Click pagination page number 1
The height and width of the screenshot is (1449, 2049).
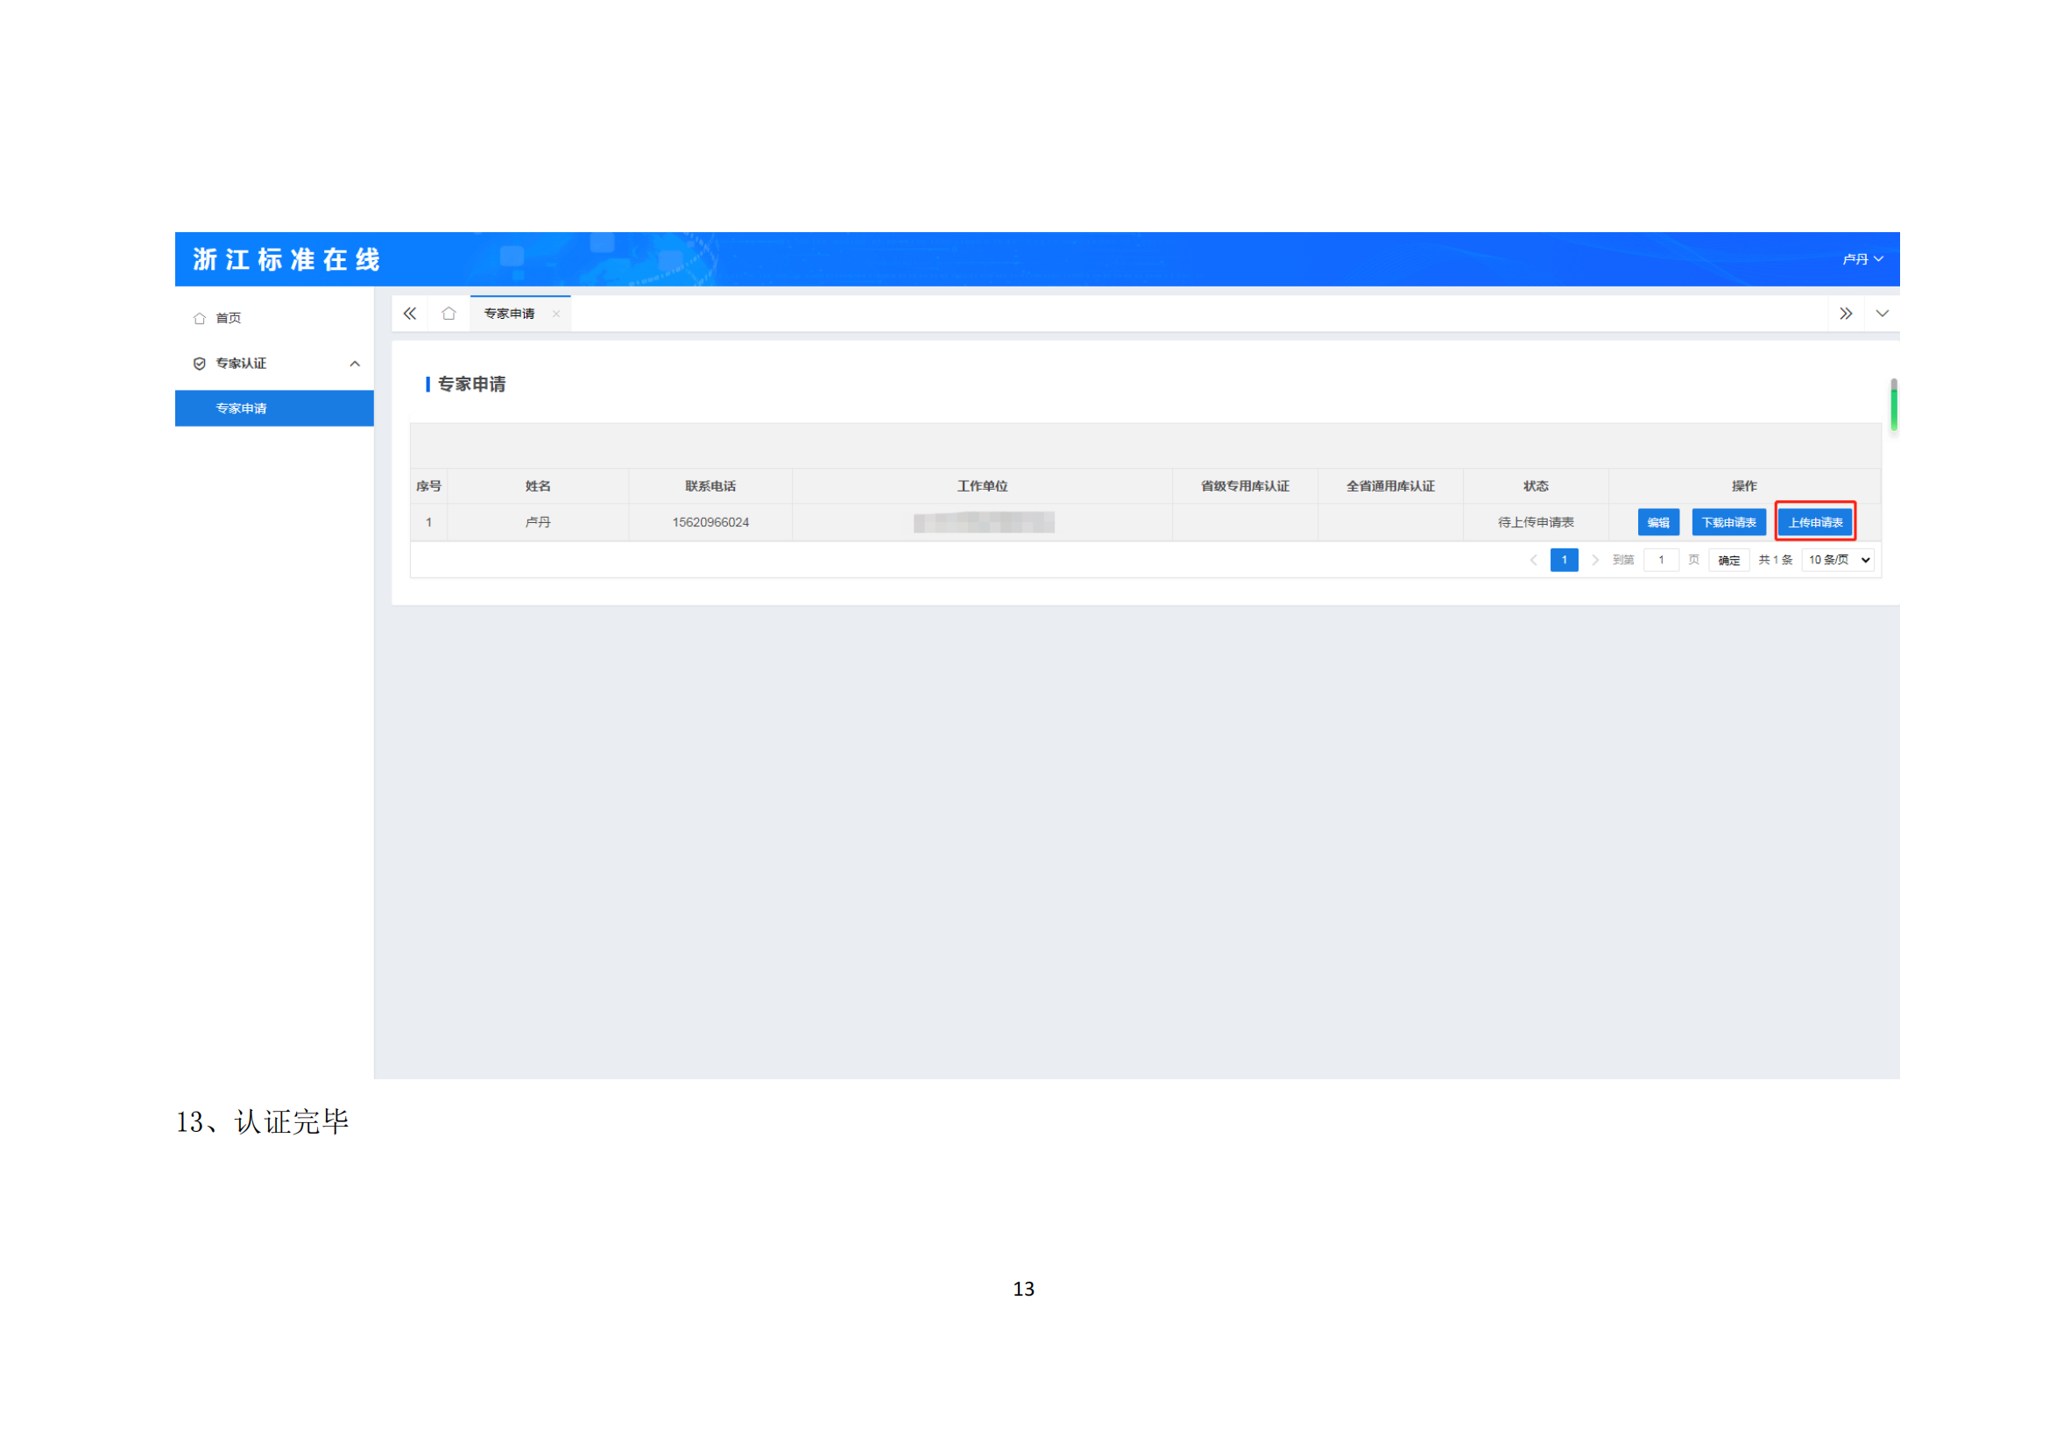(1565, 561)
